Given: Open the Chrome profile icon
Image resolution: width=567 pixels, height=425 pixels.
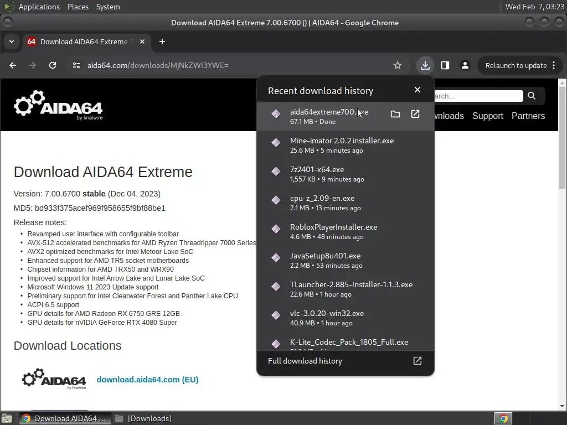Looking at the screenshot, I should [465, 65].
